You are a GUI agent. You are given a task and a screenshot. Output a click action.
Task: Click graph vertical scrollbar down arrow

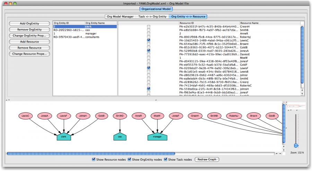[284, 150]
